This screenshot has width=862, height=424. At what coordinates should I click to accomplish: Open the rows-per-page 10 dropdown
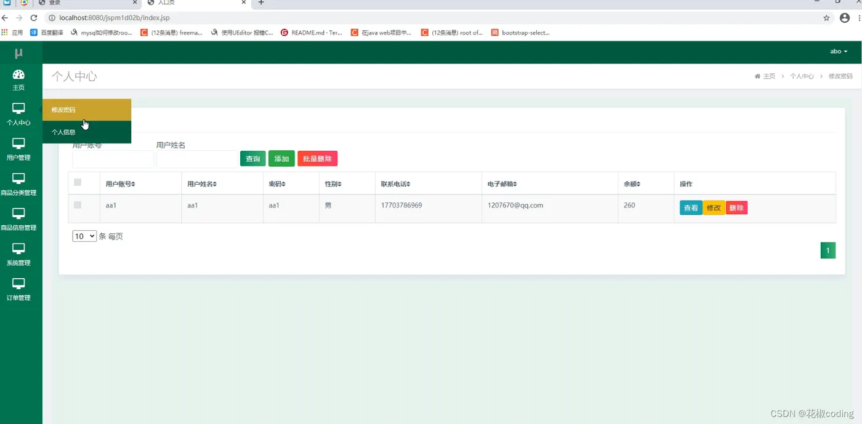pyautogui.click(x=84, y=236)
